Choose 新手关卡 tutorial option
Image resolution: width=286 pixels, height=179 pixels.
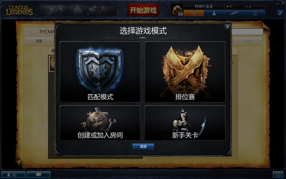tap(185, 123)
